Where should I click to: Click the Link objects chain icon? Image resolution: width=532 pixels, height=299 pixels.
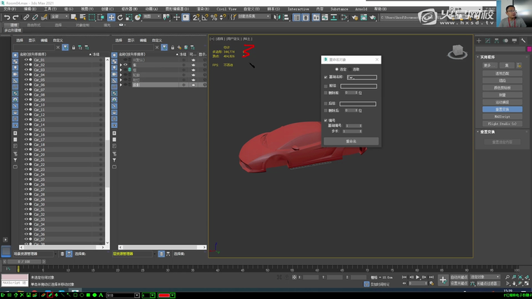pos(26,17)
